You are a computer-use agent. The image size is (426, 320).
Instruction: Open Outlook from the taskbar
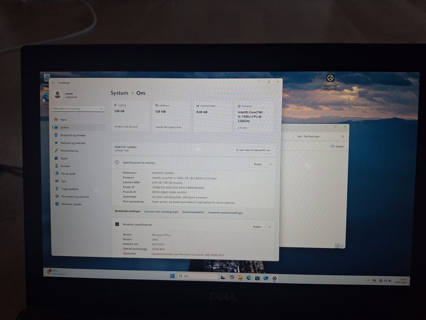click(x=266, y=278)
